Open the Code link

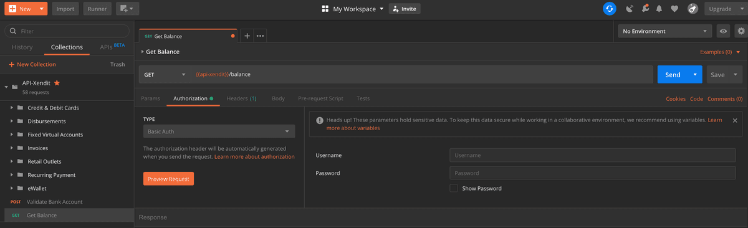point(696,98)
